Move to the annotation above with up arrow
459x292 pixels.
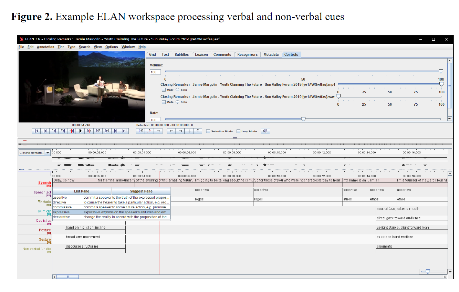198,131
